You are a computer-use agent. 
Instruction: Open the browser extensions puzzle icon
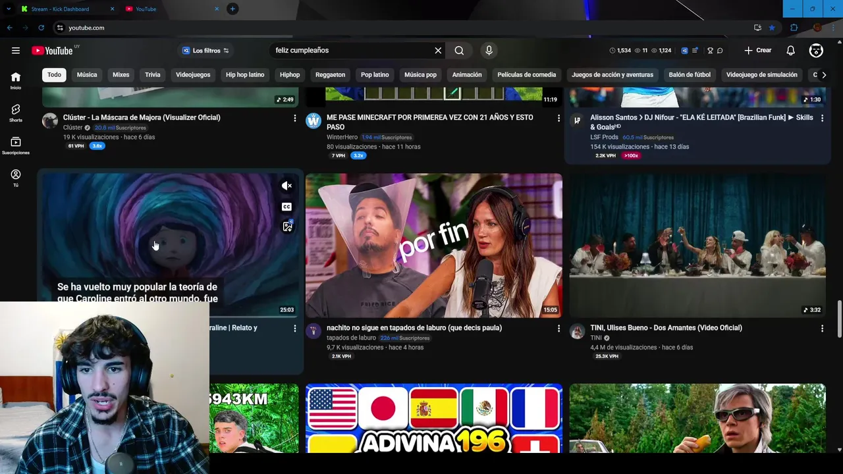click(794, 28)
